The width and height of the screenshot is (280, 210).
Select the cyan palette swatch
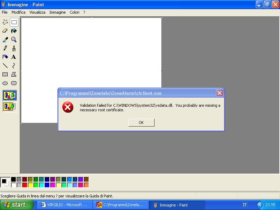coord(41,185)
